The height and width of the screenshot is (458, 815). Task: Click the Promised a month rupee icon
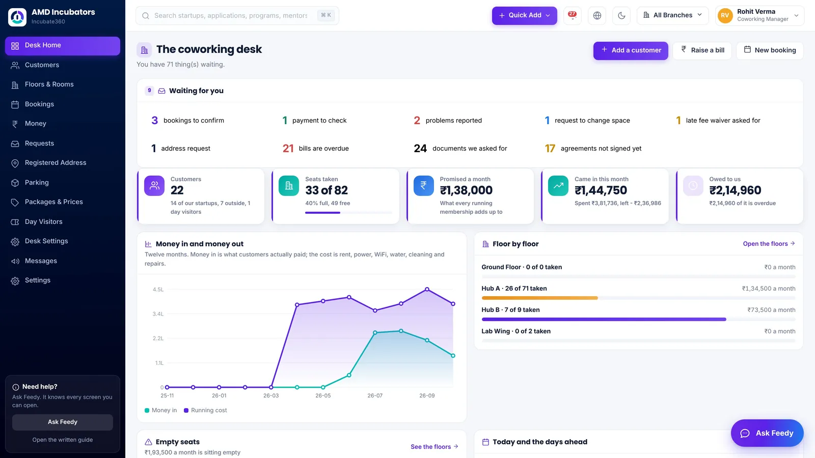coord(424,186)
